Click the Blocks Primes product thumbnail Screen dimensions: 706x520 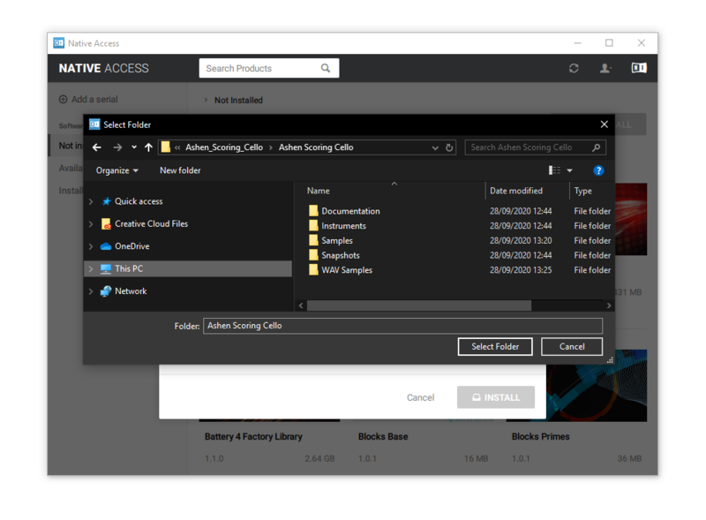tap(597, 385)
